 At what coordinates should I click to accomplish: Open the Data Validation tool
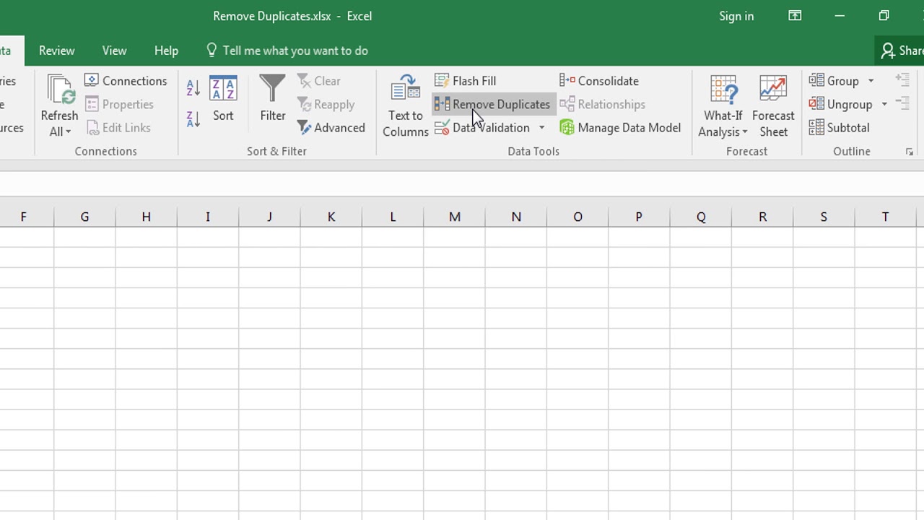pos(481,128)
